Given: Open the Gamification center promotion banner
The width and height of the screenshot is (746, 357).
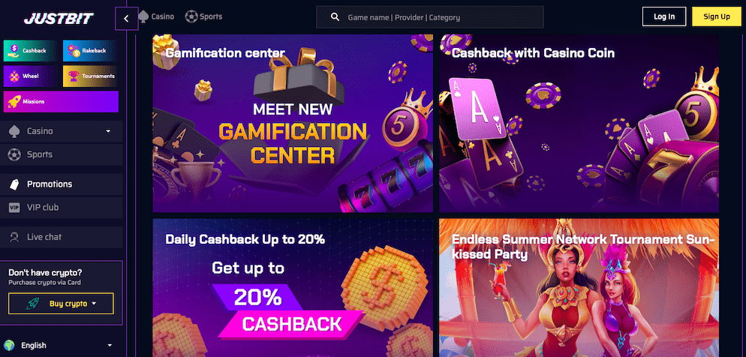Looking at the screenshot, I should pos(293,123).
